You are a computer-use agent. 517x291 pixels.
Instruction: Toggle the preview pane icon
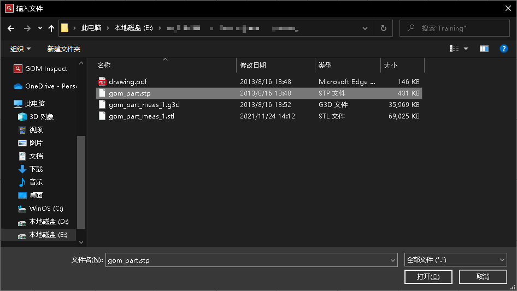[484, 49]
